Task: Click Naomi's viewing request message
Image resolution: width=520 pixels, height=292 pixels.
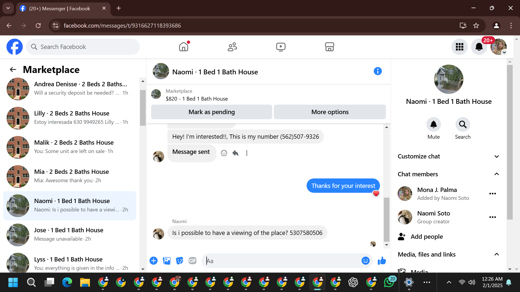Action: click(x=247, y=233)
